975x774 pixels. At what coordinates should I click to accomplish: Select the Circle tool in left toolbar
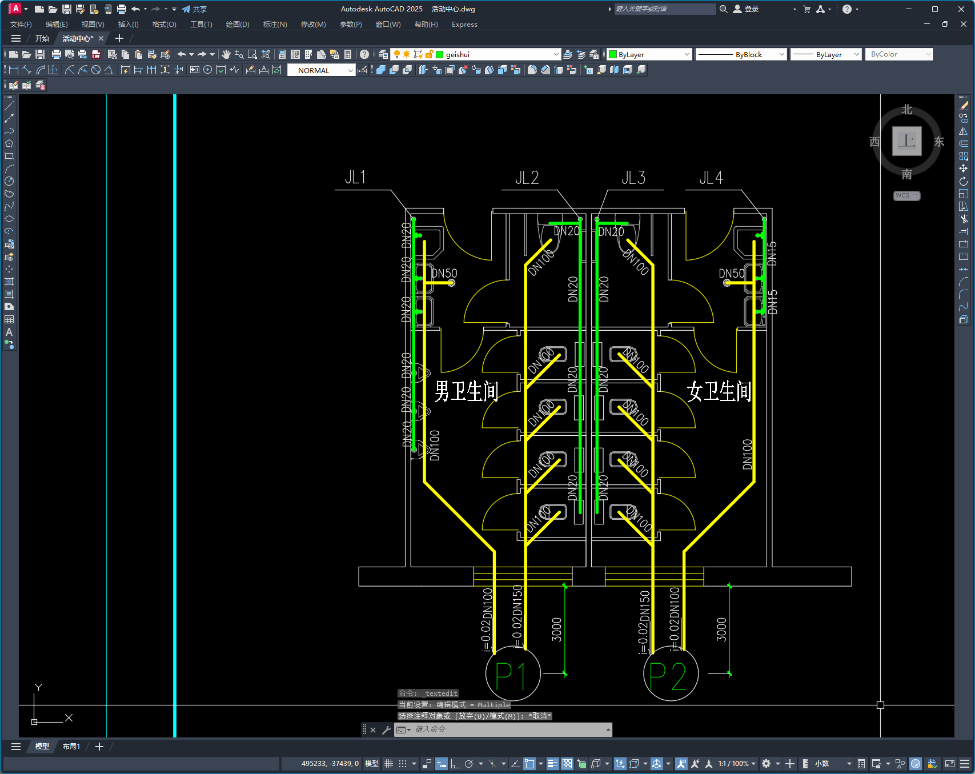(x=9, y=181)
